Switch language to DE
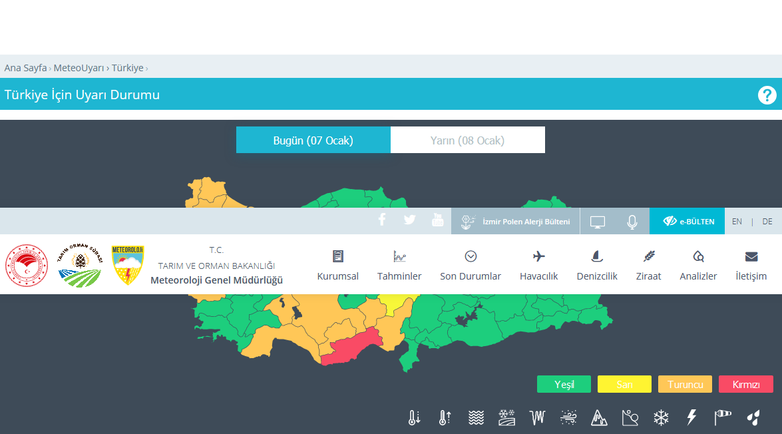This screenshot has height=434, width=782. (767, 222)
